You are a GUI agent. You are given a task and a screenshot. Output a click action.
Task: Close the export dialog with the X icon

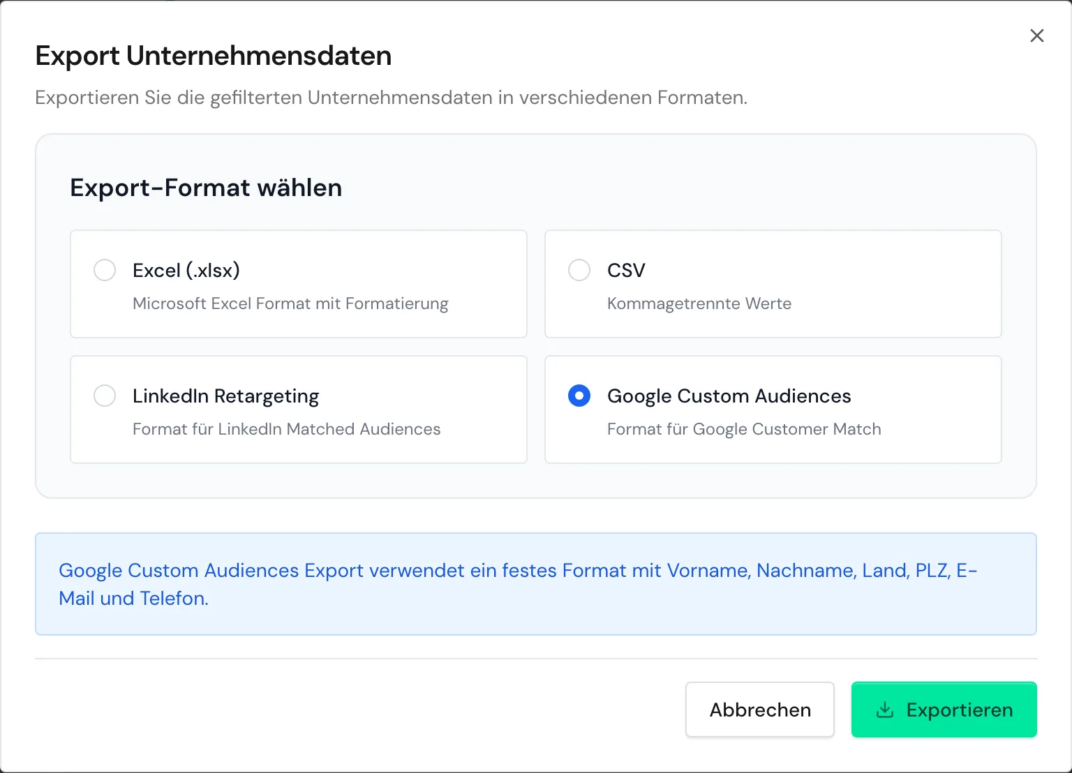click(1037, 36)
